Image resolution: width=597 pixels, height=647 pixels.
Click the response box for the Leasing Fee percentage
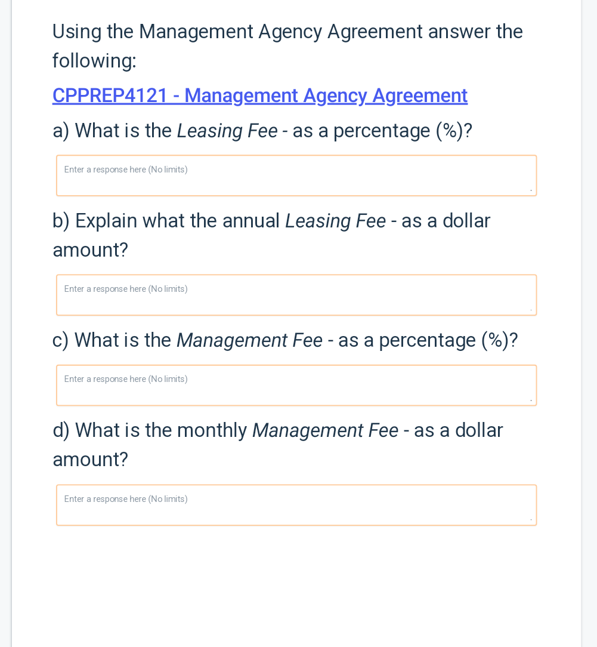tap(296, 175)
